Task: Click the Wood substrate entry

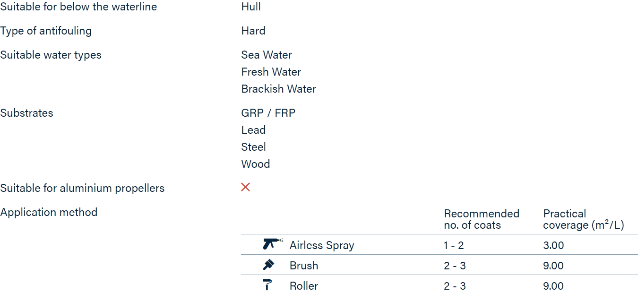Action: [256, 164]
